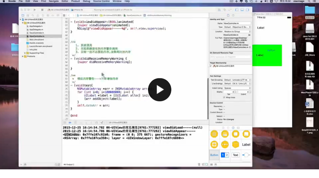This screenshot has height=178, width=319.
Task: Open AppDelegate.h in the navigator
Action: (36, 26)
